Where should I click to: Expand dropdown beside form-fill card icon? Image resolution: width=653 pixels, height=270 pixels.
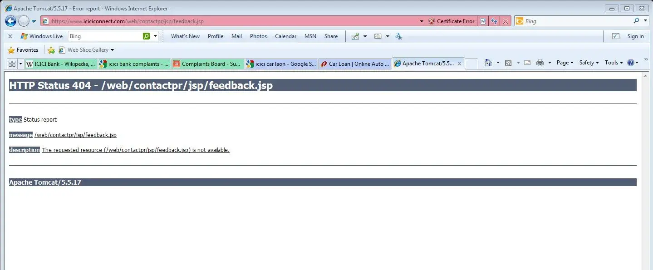pos(388,36)
